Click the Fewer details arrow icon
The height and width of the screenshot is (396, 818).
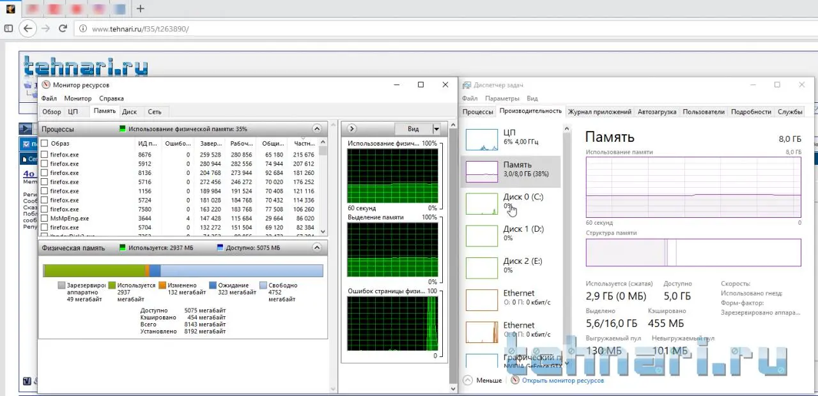click(x=467, y=380)
